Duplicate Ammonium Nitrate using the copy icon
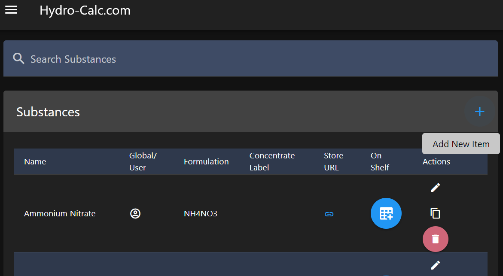 coord(435,213)
